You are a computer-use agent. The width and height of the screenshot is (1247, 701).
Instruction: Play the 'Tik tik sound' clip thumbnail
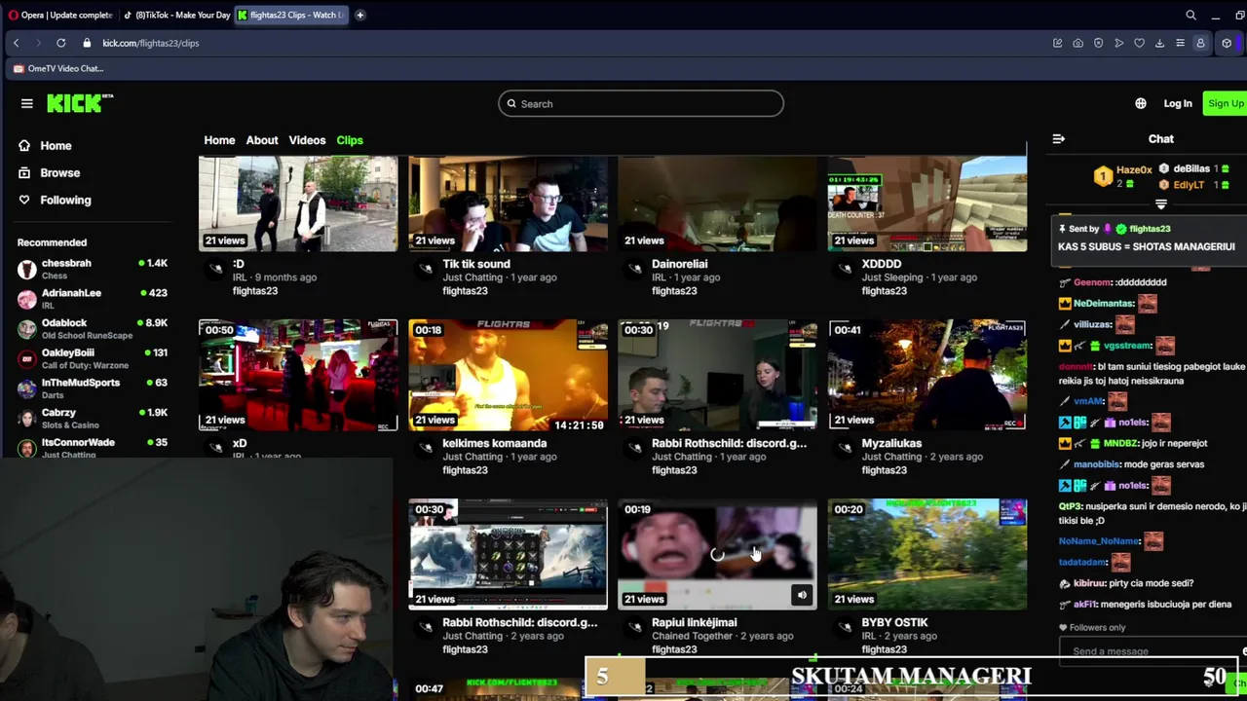point(508,203)
